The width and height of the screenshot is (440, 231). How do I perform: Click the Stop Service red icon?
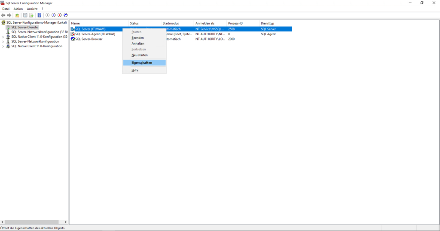tap(59, 15)
